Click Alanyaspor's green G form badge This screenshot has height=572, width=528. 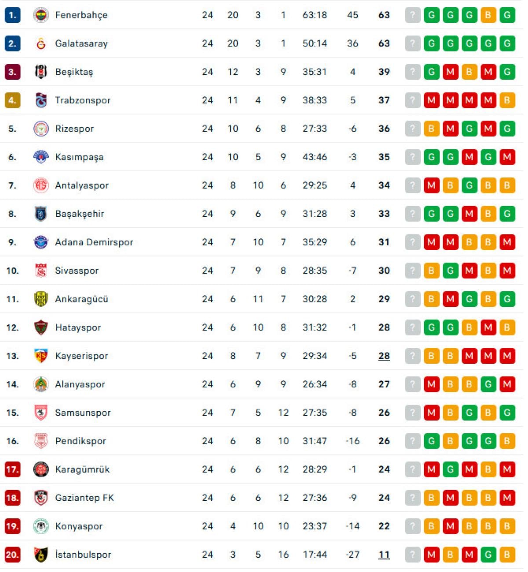pos(488,384)
